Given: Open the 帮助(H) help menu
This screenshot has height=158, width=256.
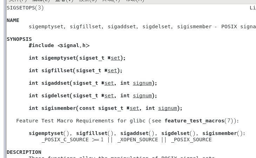Looking at the screenshot, I should (135, 1).
